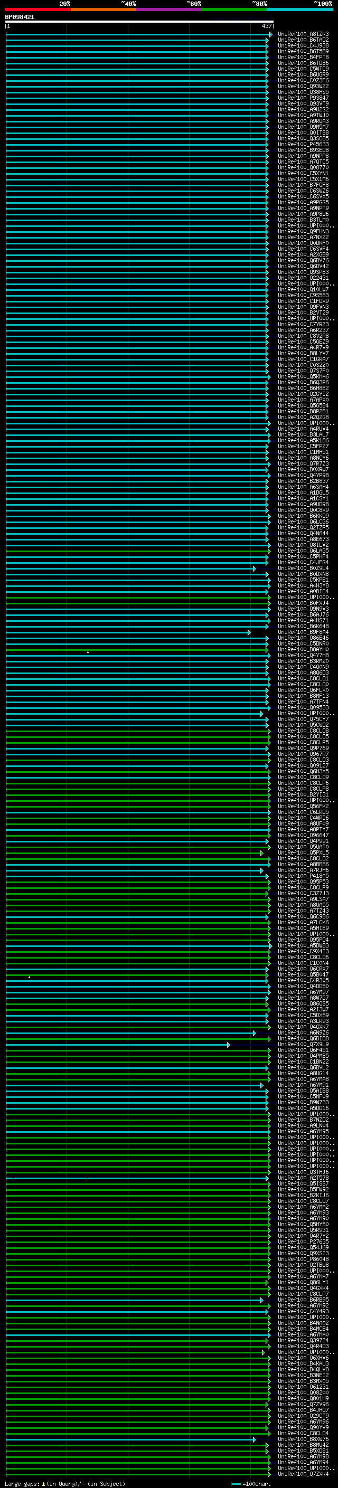Open the UniRef100_Q93W22 hit
This screenshot has width=338, height=1488.
coord(303,87)
